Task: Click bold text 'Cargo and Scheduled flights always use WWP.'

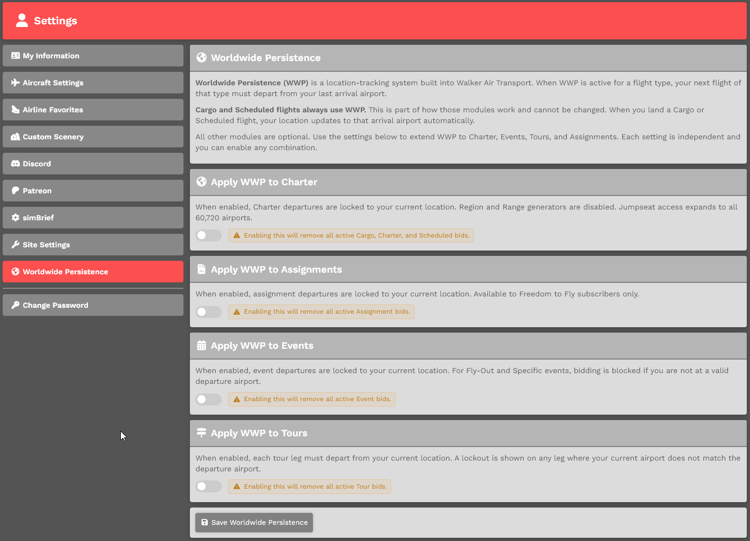Action: click(x=281, y=110)
